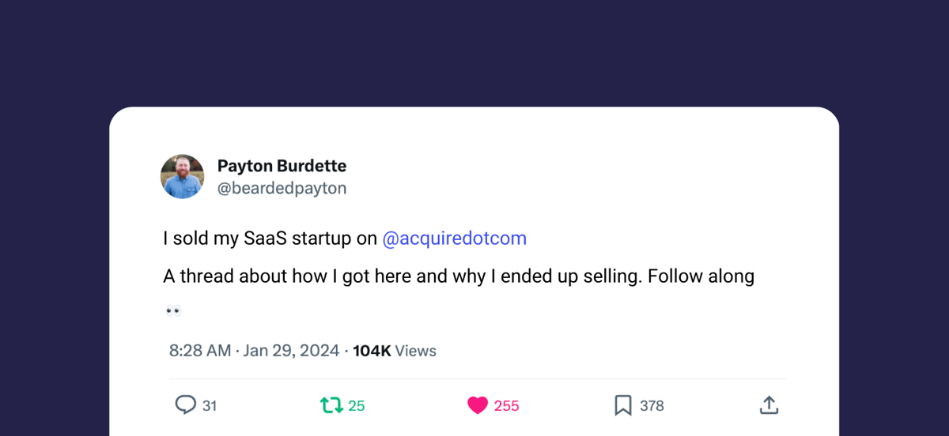The width and height of the screenshot is (949, 436).
Task: Click the retweet count 25
Action: (357, 406)
